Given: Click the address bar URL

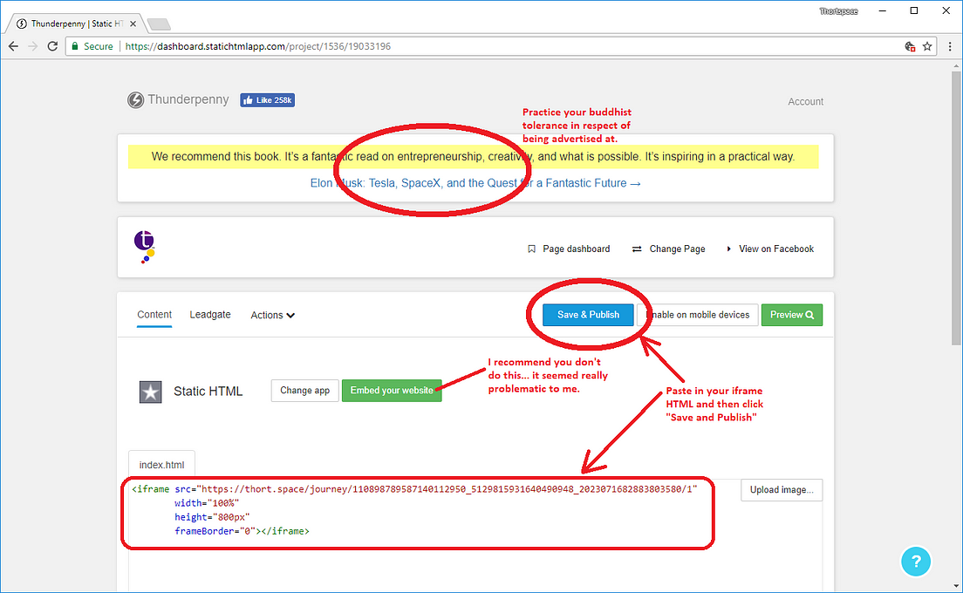Looking at the screenshot, I should (x=258, y=46).
